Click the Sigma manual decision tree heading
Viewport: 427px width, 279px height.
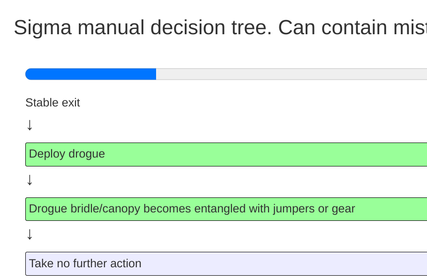tap(220, 28)
